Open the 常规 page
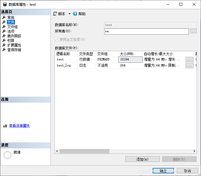The width and height of the screenshot is (201, 176). pyautogui.click(x=11, y=18)
